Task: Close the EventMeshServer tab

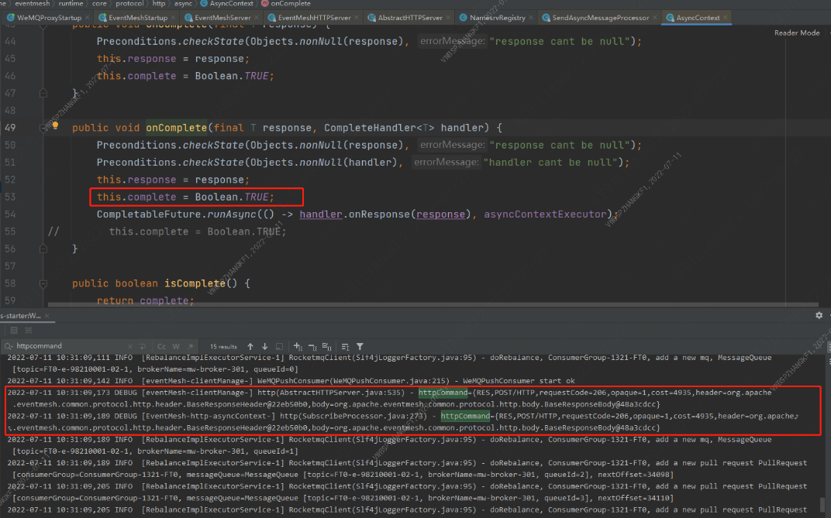Action: 257,18
